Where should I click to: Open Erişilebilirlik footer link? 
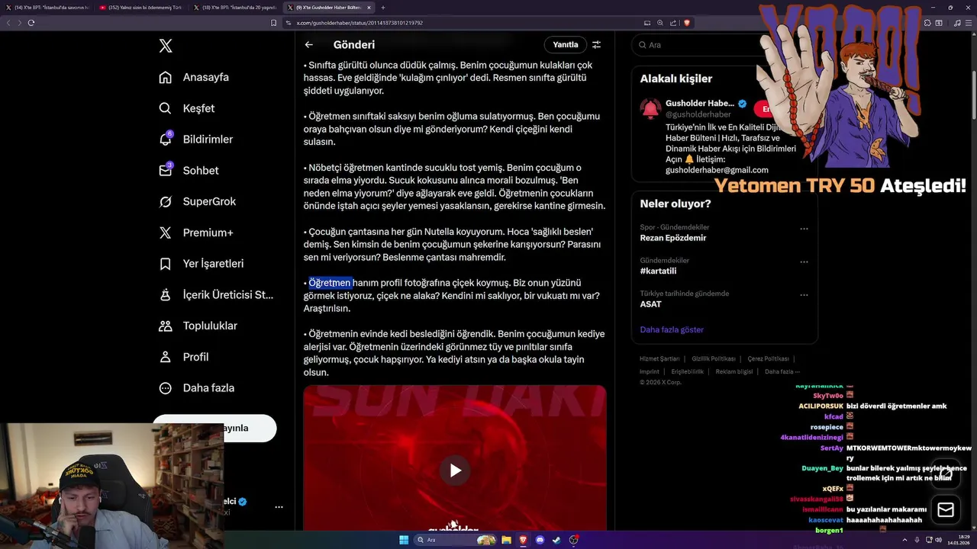(x=688, y=371)
